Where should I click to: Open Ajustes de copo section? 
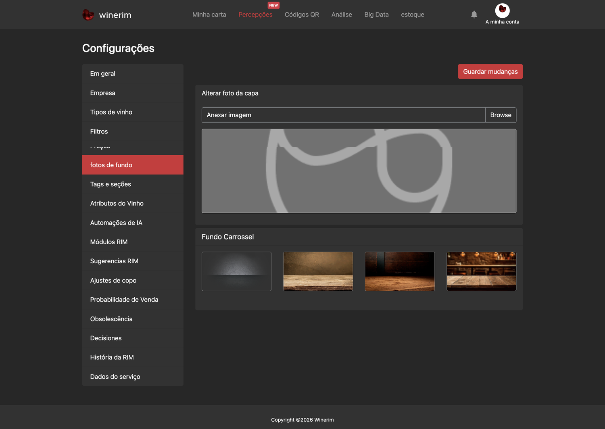coord(133,280)
